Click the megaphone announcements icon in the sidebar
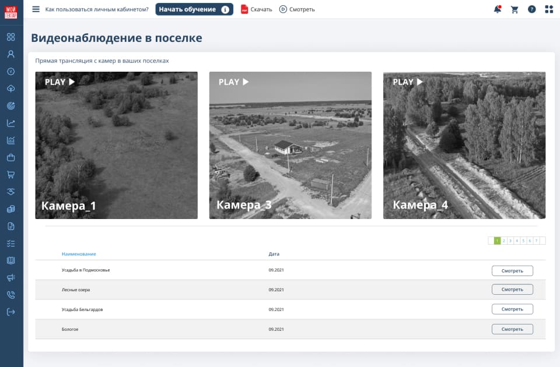Viewport: 560px width, 367px height. tap(10, 277)
